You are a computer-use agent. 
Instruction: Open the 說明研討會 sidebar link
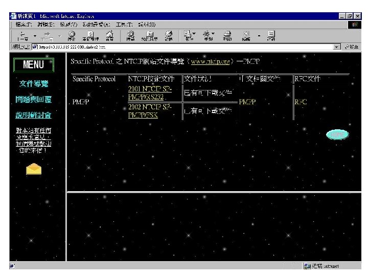(34, 115)
